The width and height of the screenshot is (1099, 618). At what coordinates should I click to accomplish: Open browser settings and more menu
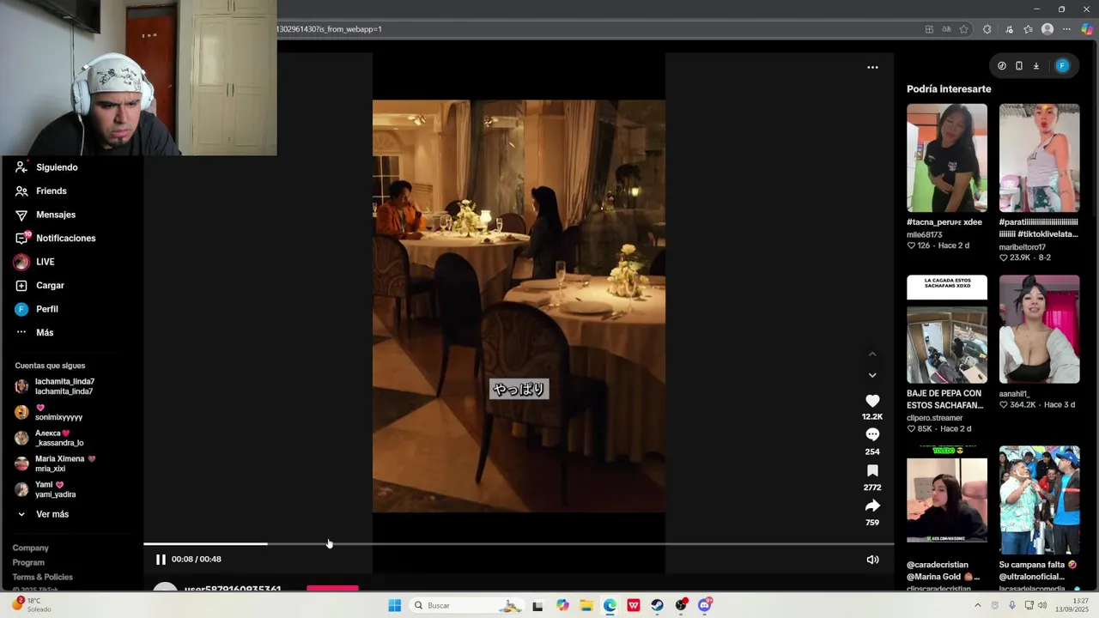pos(1067,29)
